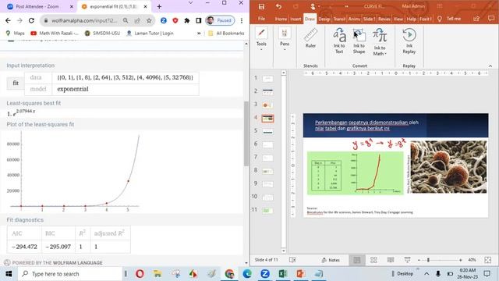Toggle Chrome side panel icon
Image resolution: width=499 pixels, height=281 pixels.
(x=198, y=20)
